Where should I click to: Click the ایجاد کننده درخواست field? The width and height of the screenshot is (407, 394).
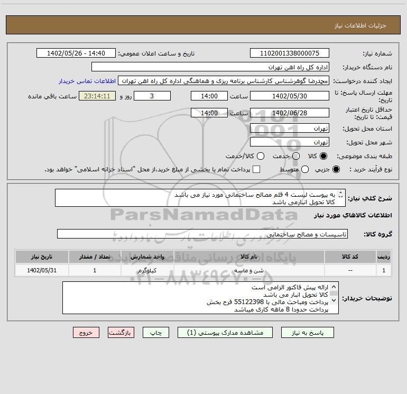tap(224, 80)
